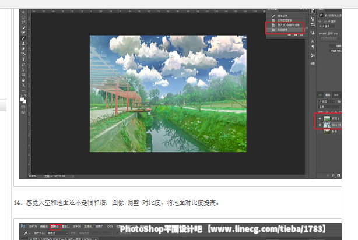Click the 背景 layer thumbnail
This screenshot has height=240, width=358.
coord(327,132)
